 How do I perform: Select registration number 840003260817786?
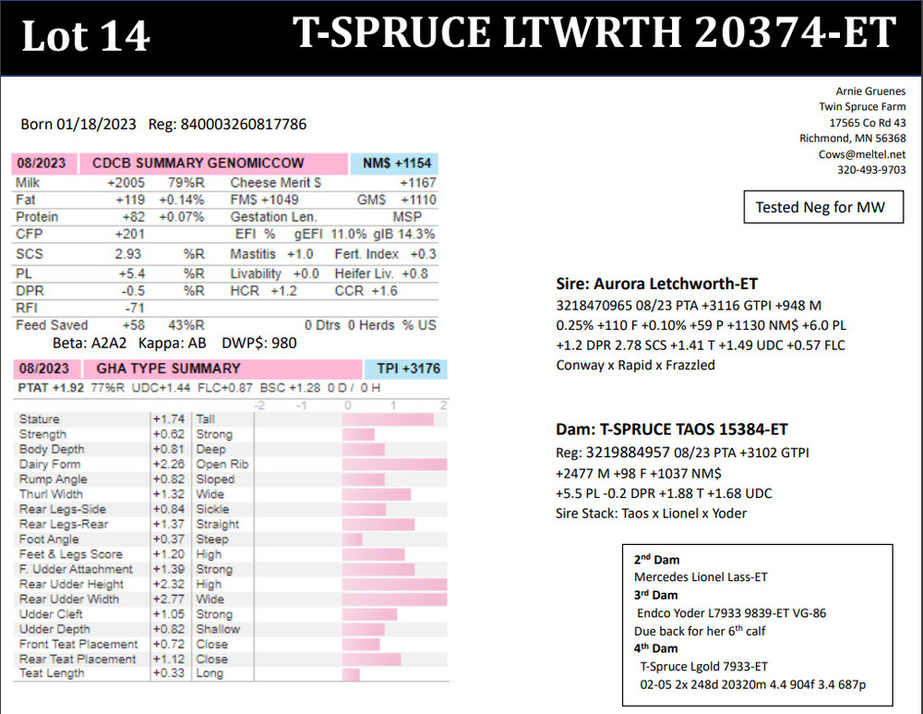coord(243,125)
